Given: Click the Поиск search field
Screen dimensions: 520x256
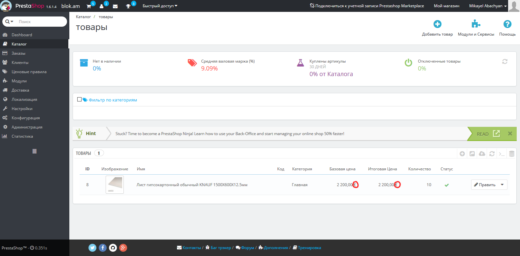Looking at the screenshot, I should click(x=41, y=21).
